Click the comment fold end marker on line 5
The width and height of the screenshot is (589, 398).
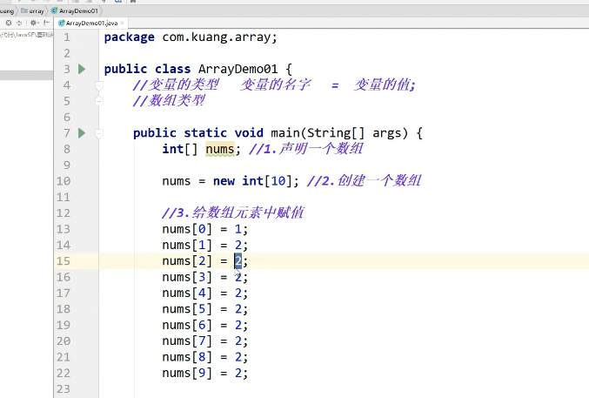coord(99,101)
